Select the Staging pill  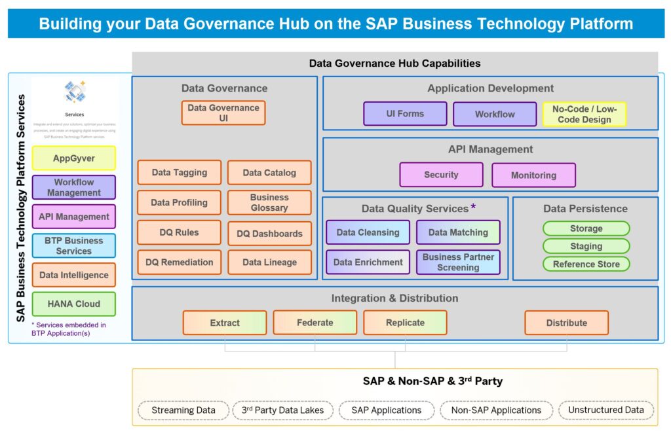point(586,246)
